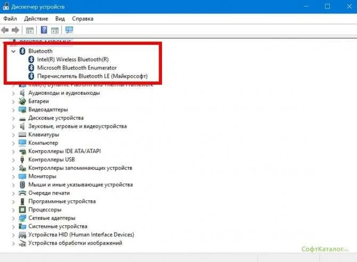Screen dimensions: 357x262
Task: Select the Контроллеры запоминающих устройств label
Action: click(x=80, y=168)
